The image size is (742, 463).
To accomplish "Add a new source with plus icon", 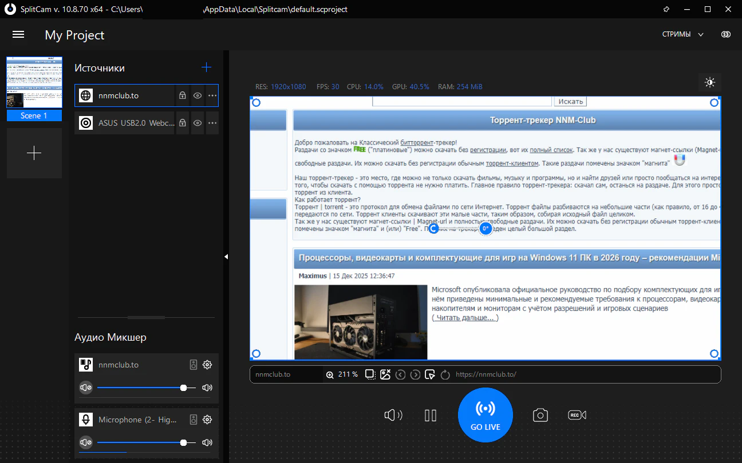I will 207,67.
